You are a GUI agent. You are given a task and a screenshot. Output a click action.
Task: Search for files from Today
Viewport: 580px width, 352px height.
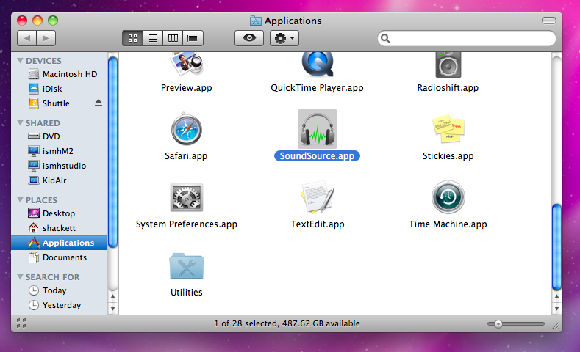point(60,290)
